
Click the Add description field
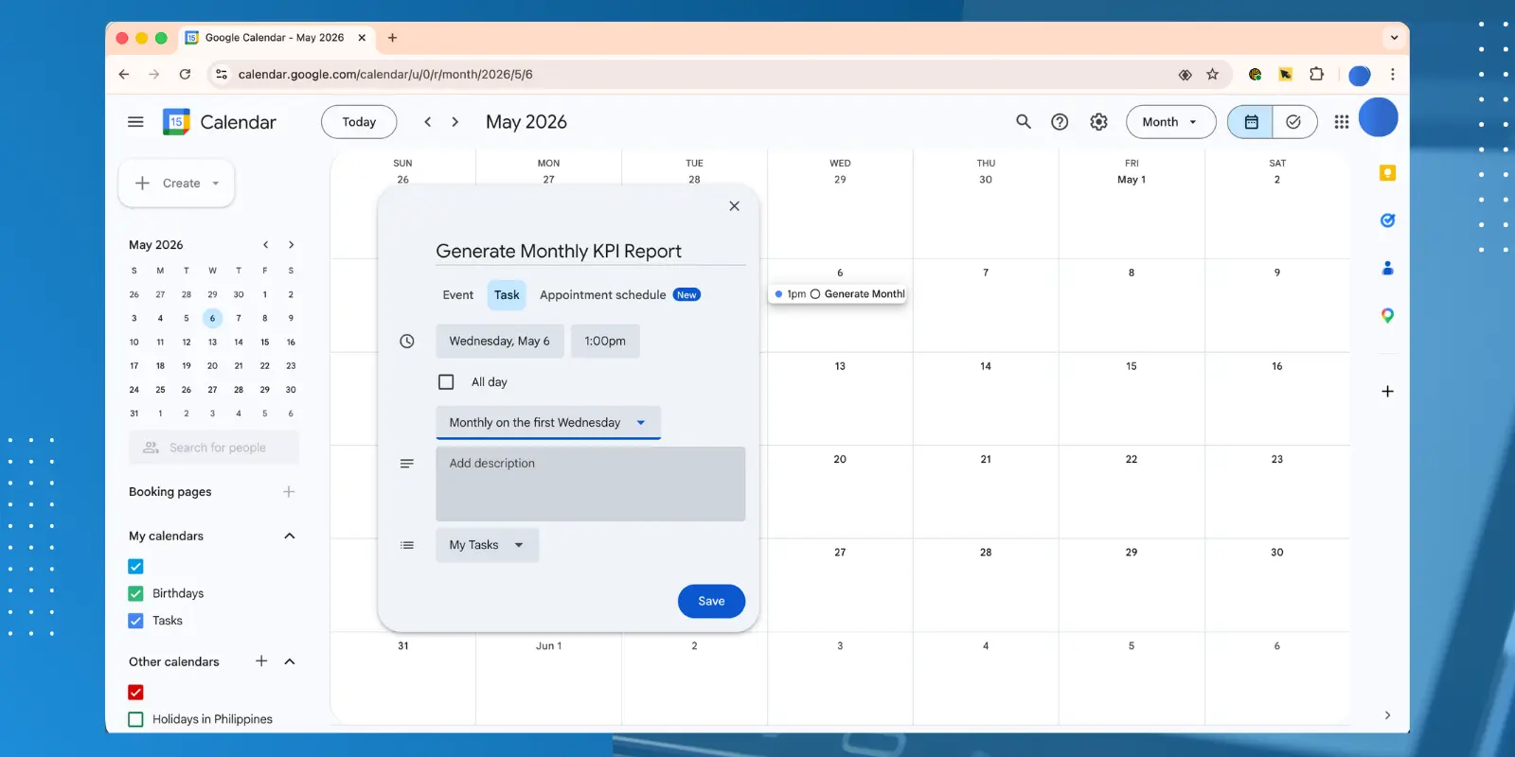click(x=590, y=484)
